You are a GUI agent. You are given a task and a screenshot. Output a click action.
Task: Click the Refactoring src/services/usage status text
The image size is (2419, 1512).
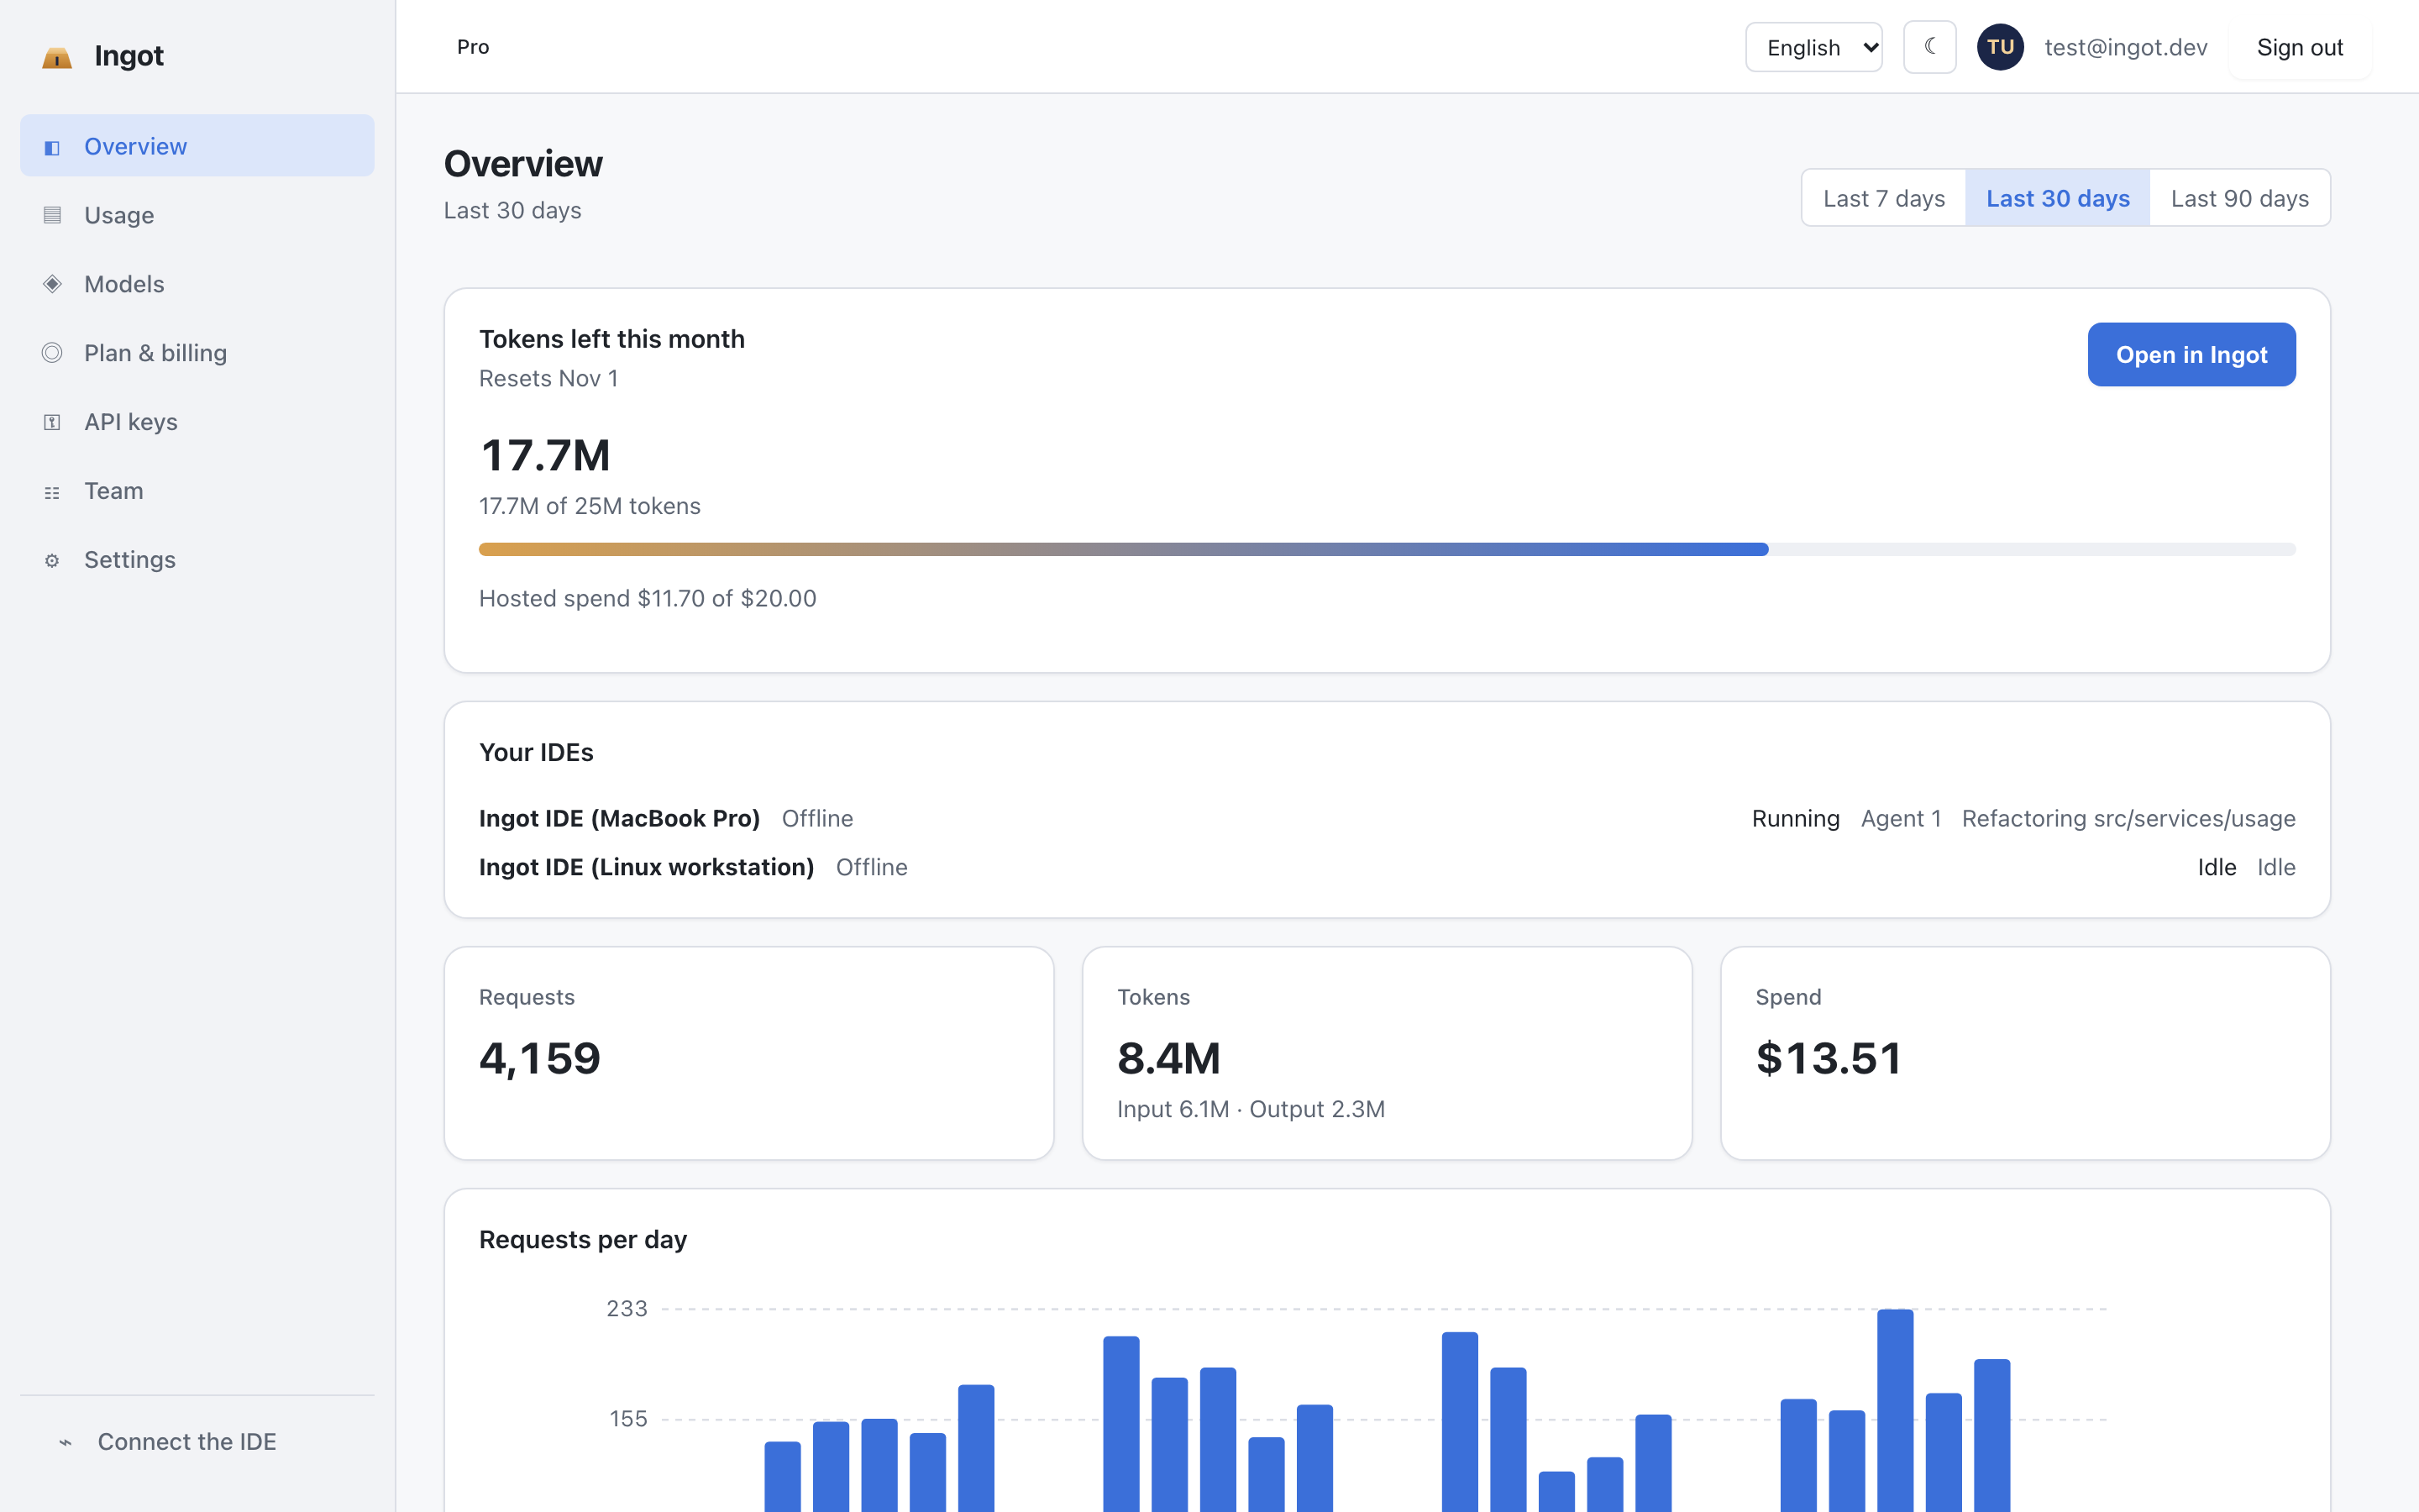[x=2128, y=818]
